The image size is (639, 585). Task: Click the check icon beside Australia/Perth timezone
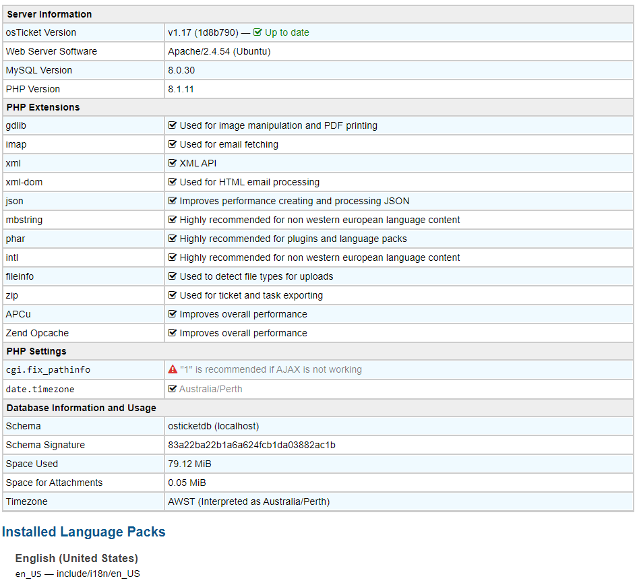[173, 389]
